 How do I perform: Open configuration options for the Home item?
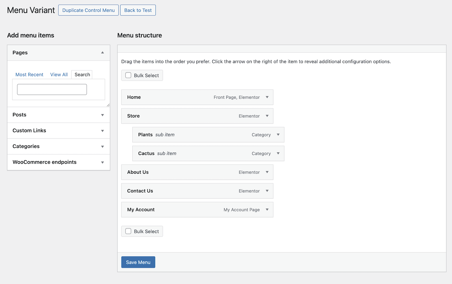coord(267,97)
